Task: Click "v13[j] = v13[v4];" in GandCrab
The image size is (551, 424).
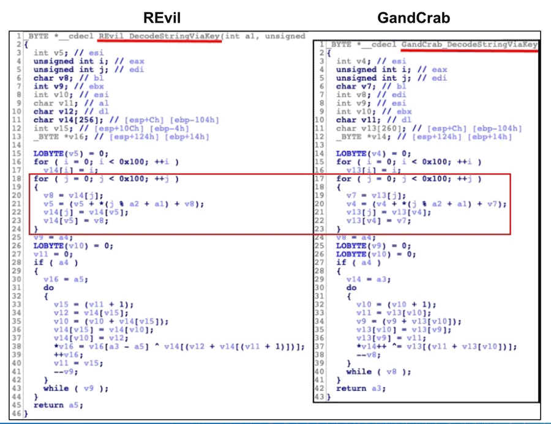Action: click(x=389, y=212)
